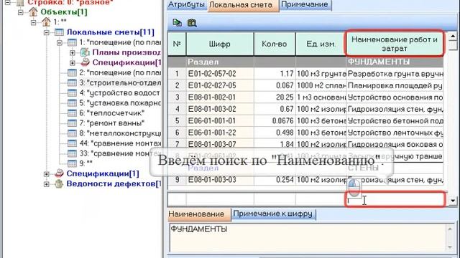Screen dimensions: 460x258
Task: Click cell E08-01-003-07
Action: pyautogui.click(x=220, y=144)
